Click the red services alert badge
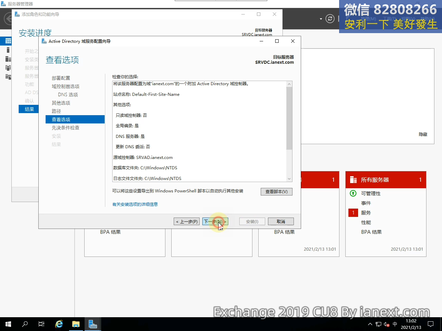The height and width of the screenshot is (331, 442). click(353, 213)
